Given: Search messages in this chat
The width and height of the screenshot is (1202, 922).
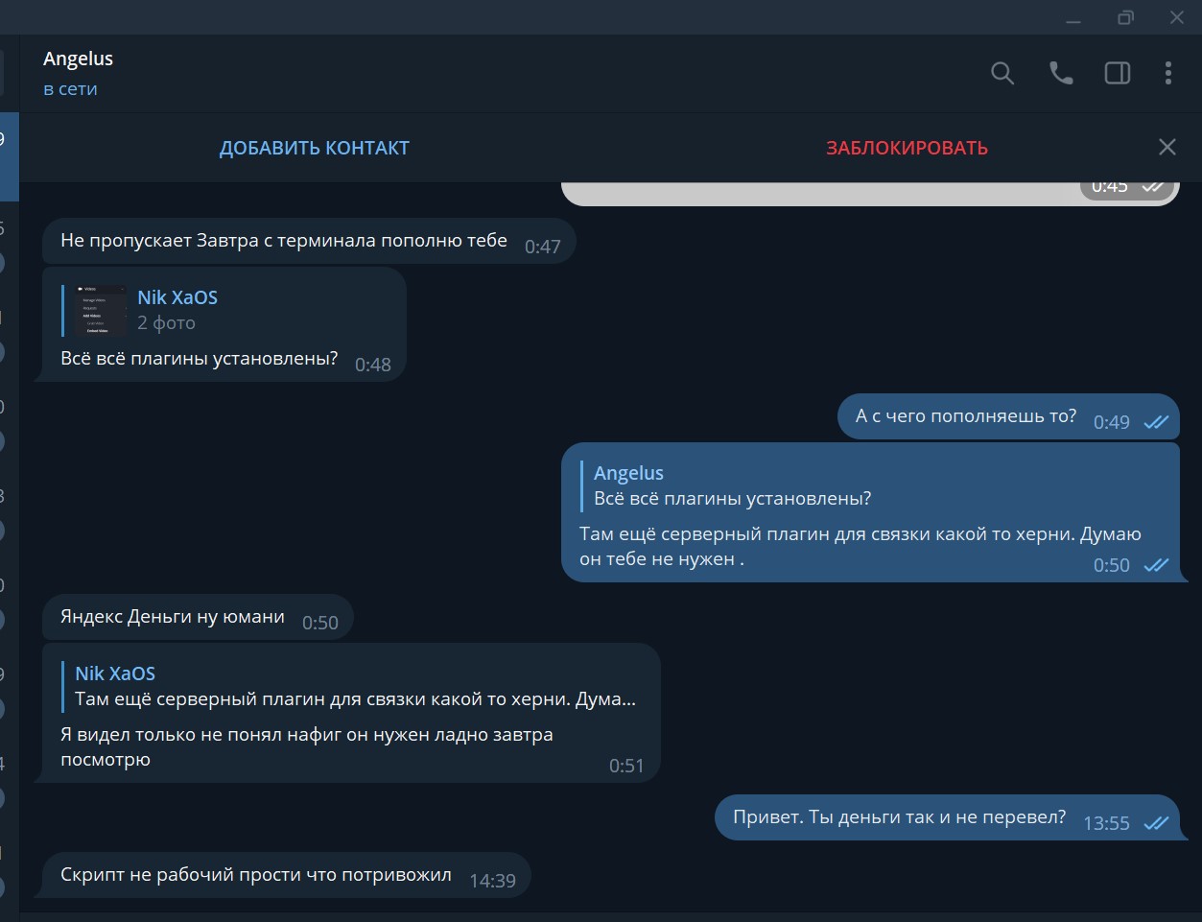Looking at the screenshot, I should 1002,74.
